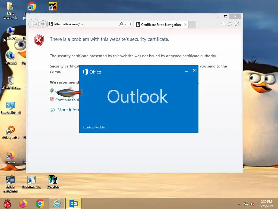278x209 pixels.
Task: Maximize the Internet Explorer window
Action: tap(226, 16)
